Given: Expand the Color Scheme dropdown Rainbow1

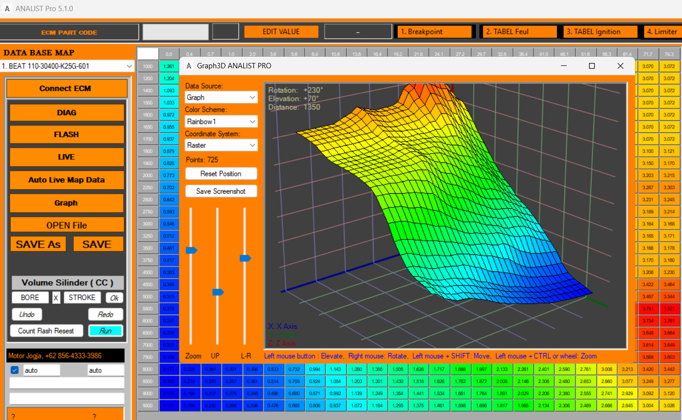Looking at the screenshot, I should tap(221, 122).
